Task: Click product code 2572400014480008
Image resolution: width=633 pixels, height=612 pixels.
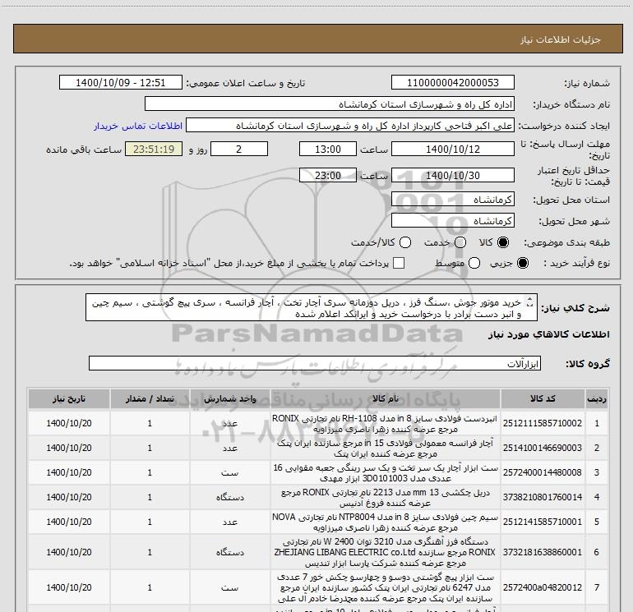Action: [x=543, y=472]
